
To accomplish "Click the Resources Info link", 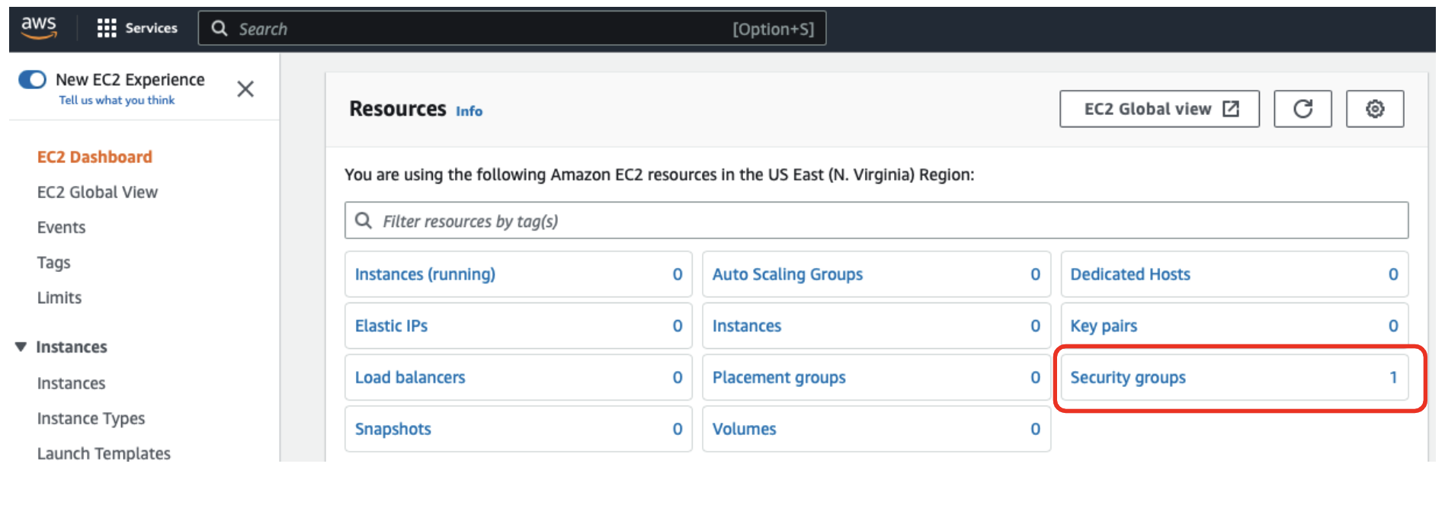I will (x=469, y=111).
